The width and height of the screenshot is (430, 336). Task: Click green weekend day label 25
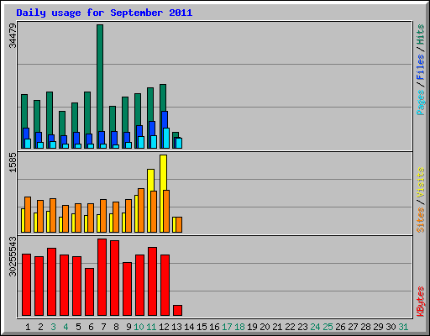pos(328,327)
